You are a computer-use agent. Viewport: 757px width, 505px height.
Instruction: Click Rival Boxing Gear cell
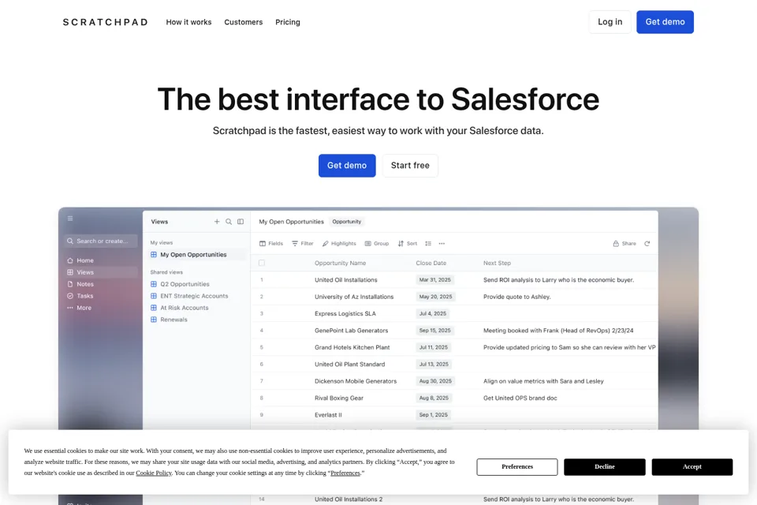(x=339, y=398)
